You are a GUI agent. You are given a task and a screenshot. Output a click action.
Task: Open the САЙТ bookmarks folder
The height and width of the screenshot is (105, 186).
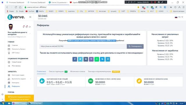point(122,11)
